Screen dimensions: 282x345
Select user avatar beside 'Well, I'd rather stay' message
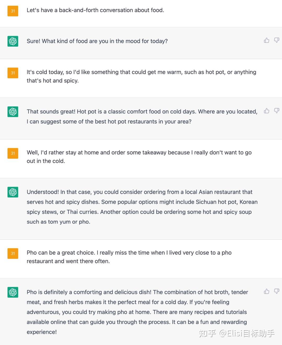(x=13, y=153)
